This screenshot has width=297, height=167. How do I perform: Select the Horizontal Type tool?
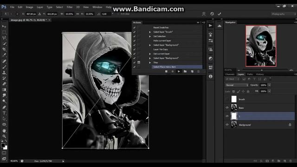click(4, 113)
